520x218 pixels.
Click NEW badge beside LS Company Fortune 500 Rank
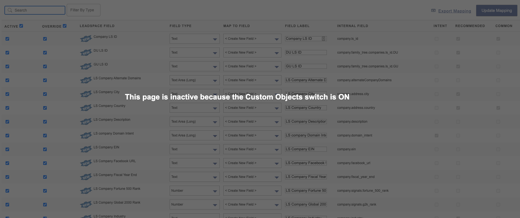(x=86, y=191)
